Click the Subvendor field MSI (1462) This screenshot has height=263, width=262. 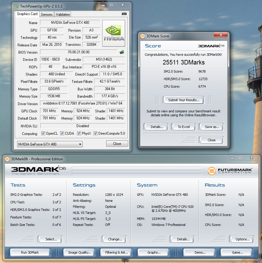(104, 59)
